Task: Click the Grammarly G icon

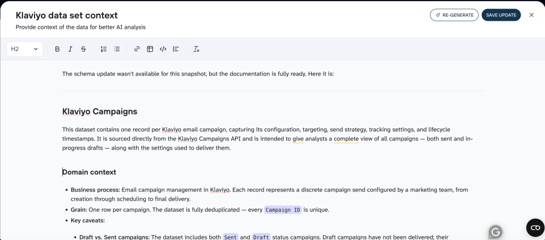Action: (x=496, y=231)
